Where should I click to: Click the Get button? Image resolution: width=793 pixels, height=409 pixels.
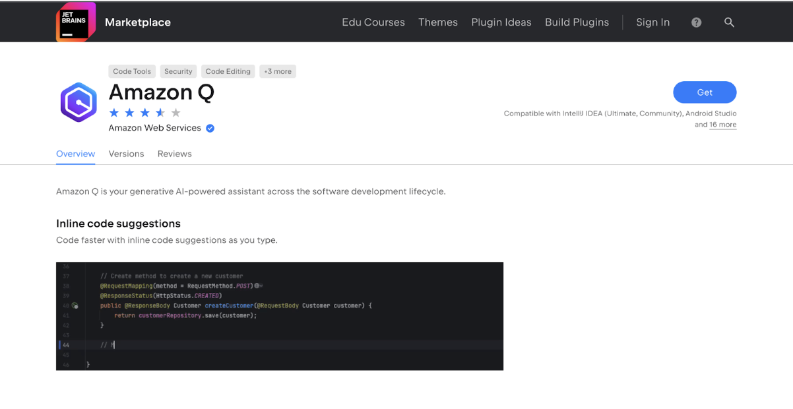(x=705, y=92)
